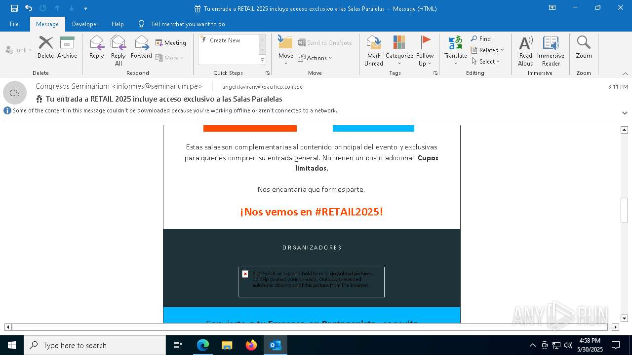Click Find in Editing group
This screenshot has height=355, width=632.
tap(481, 38)
